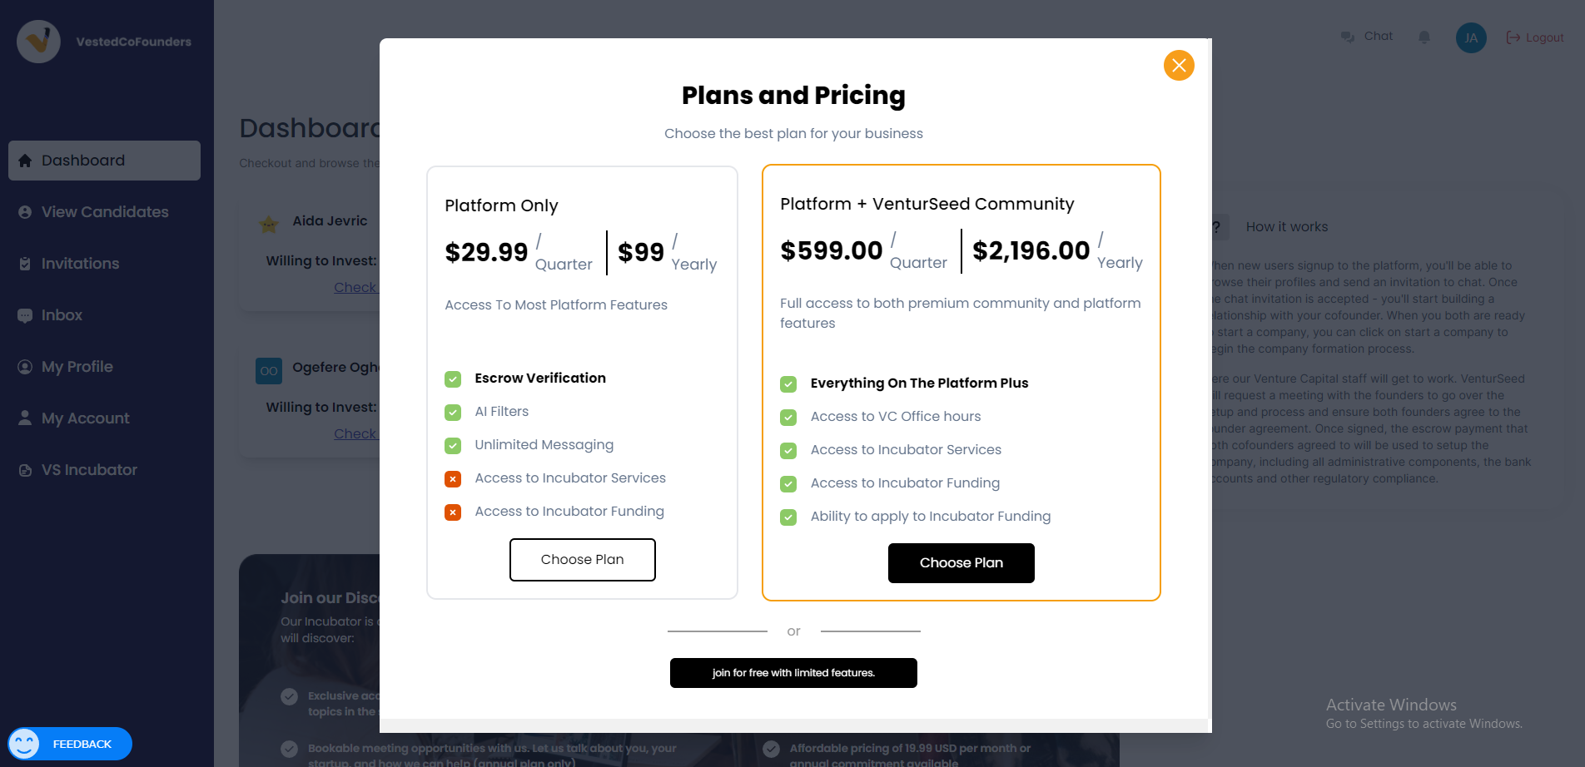
Task: Open the notifications bell
Action: pyautogui.click(x=1424, y=37)
